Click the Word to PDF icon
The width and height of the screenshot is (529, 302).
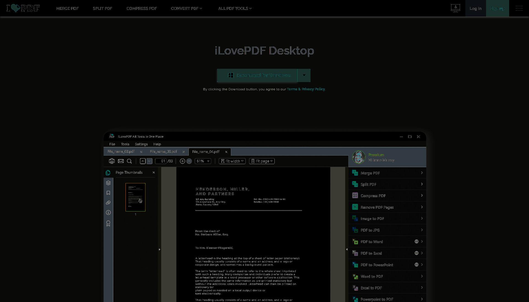pyautogui.click(x=355, y=276)
